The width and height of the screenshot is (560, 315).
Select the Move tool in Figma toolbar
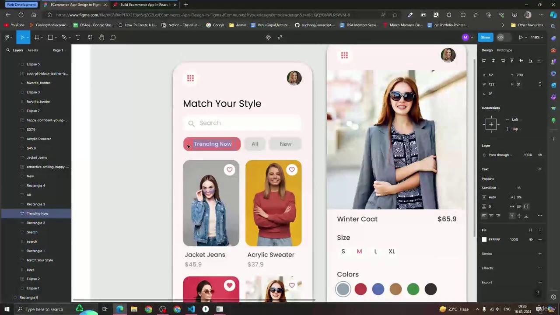22,37
